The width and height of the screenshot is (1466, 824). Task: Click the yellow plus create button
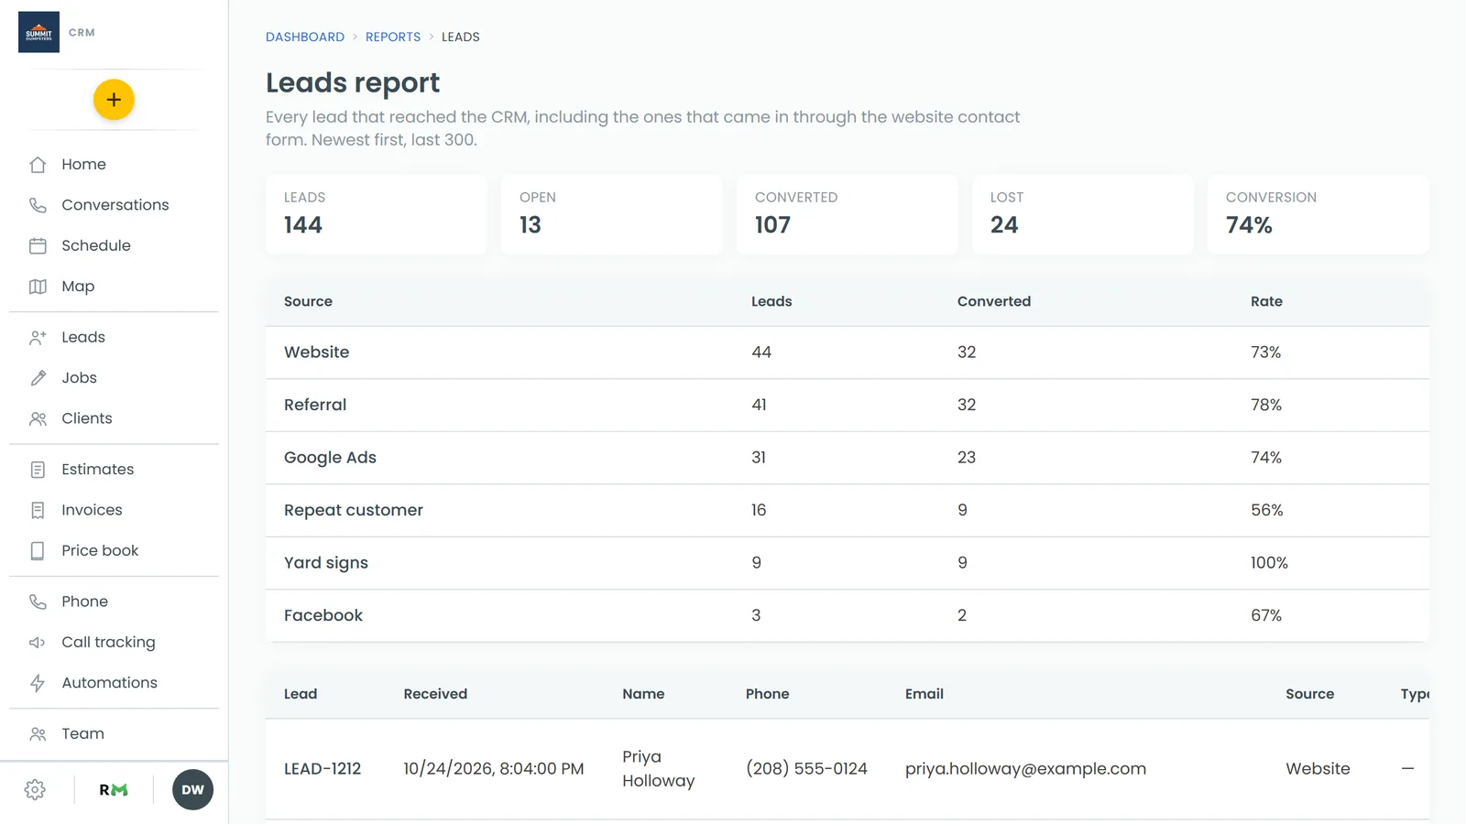(114, 100)
